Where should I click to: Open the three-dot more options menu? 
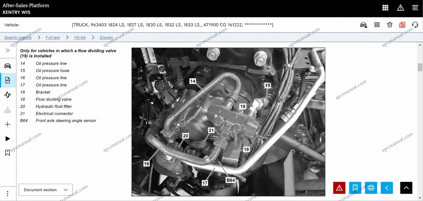[x=8, y=194]
